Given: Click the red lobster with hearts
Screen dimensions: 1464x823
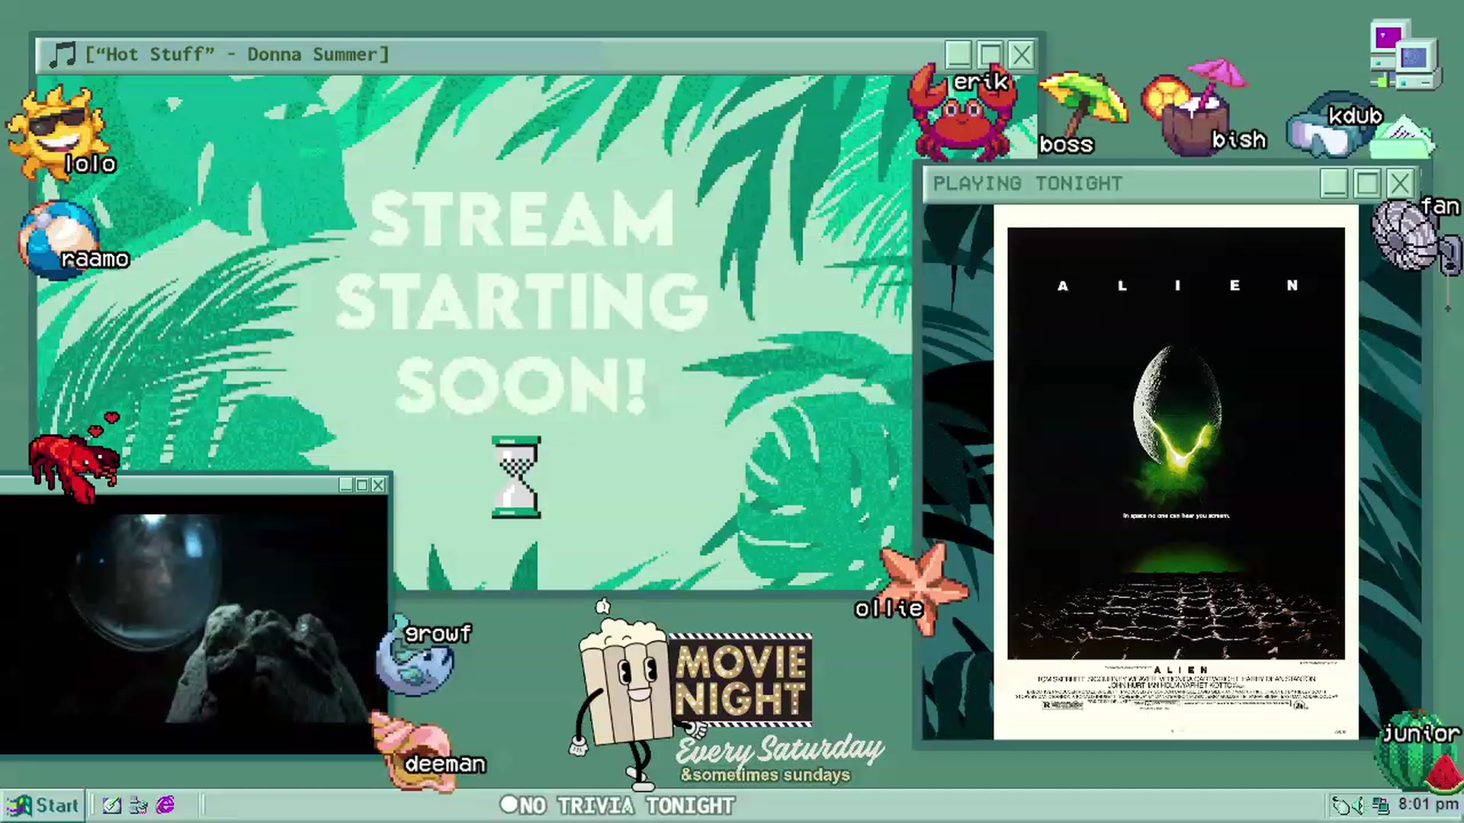Looking at the screenshot, I should [x=75, y=459].
